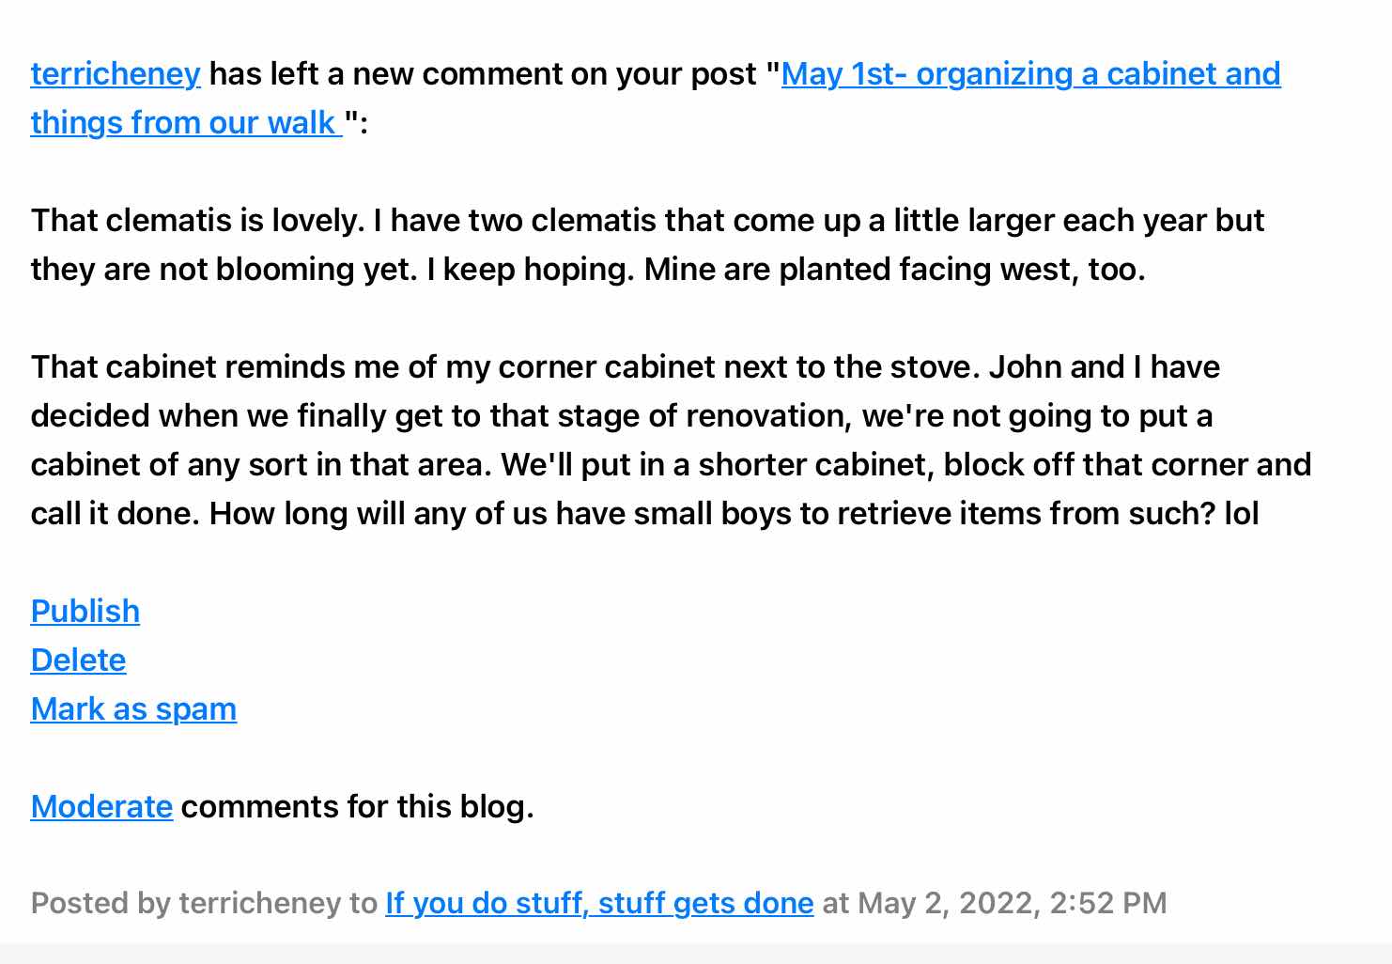Delete this comment
Viewport: 1392px width, 964px height.
[x=78, y=661]
